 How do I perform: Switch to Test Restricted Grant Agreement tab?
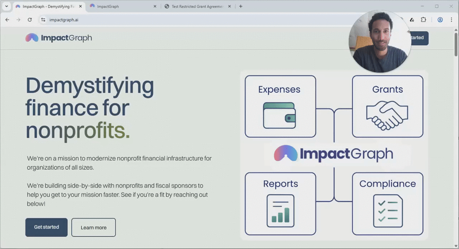tap(197, 6)
